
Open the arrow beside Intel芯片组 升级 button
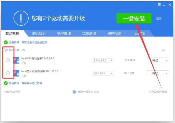coord(167,73)
